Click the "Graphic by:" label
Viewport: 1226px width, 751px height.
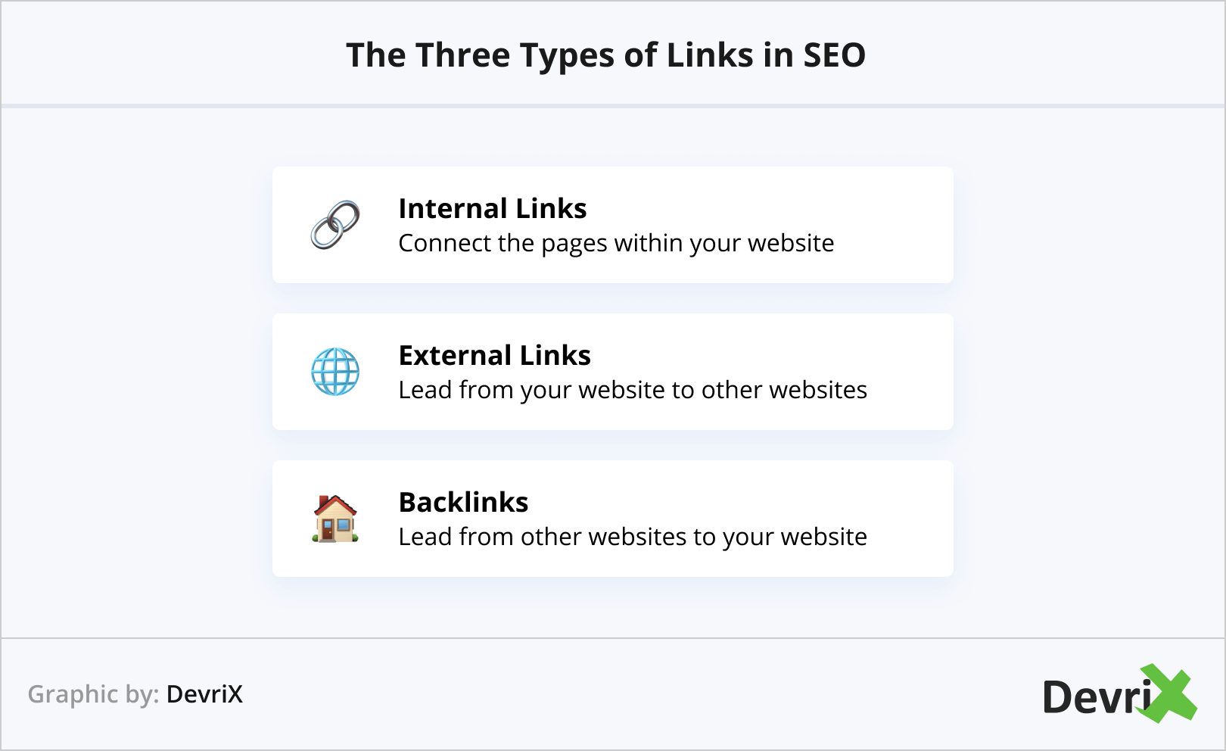click(x=93, y=694)
